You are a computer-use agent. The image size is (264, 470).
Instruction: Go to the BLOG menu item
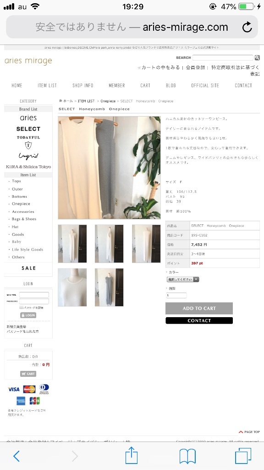tap(171, 85)
